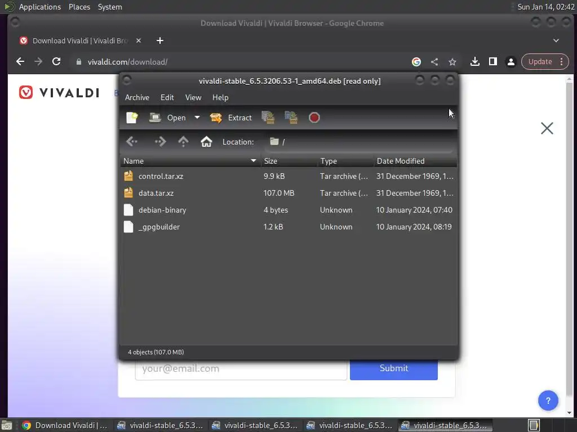This screenshot has height=432, width=577.
Task: Expand Chrome tab search chevron
Action: (x=556, y=40)
